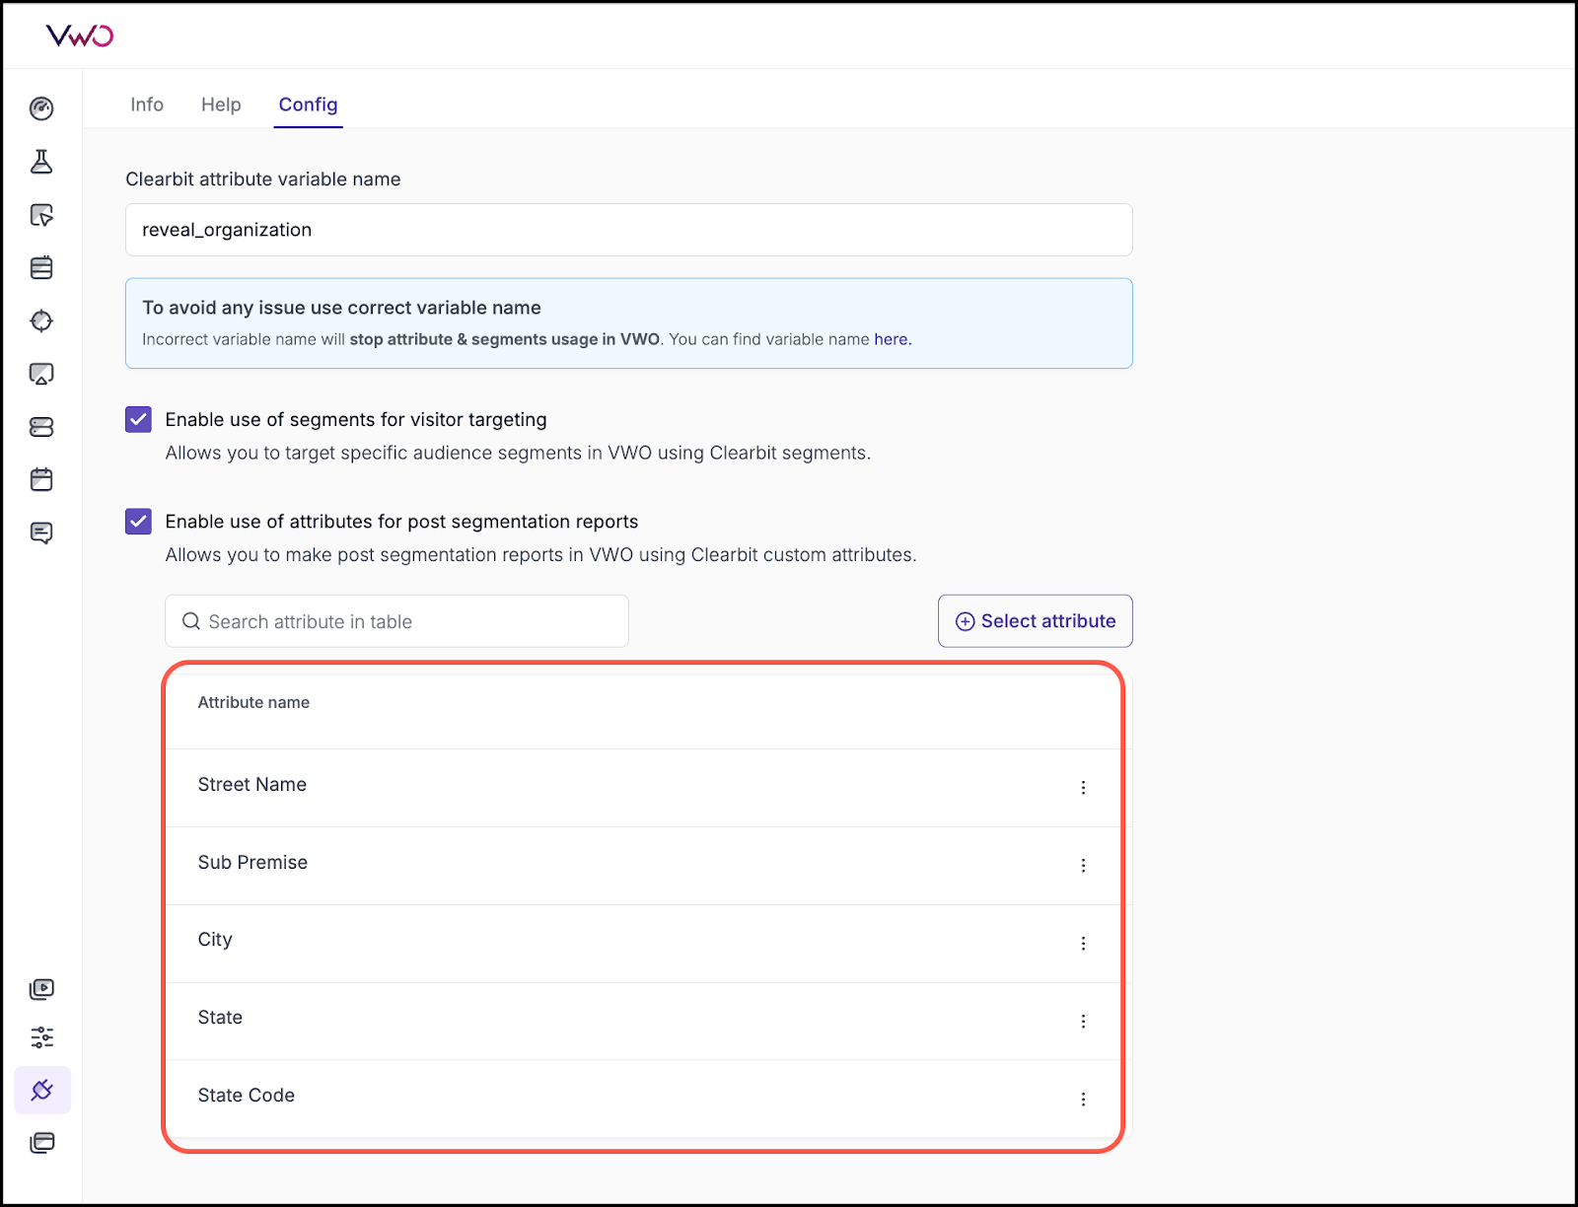Click the search magnifier icon in attribute search
Screen dimensions: 1578x1207
click(x=191, y=621)
